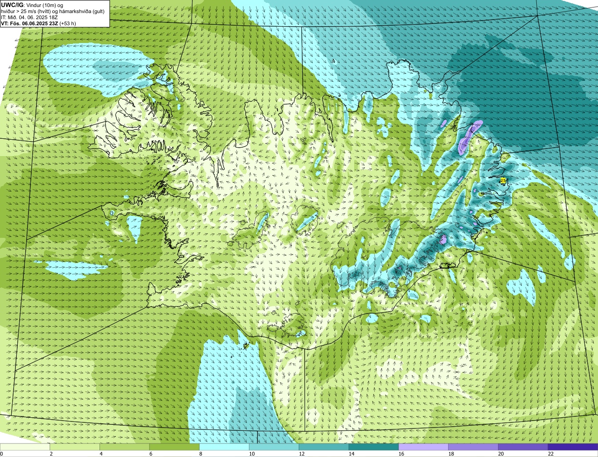Click the 'IT: Mið. 04. 06. 2025 18Z' line
The image size is (598, 457).
tap(30, 17)
